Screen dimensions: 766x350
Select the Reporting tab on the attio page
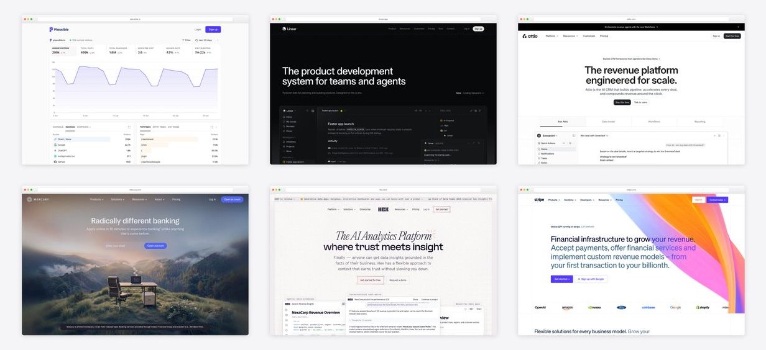coord(700,122)
